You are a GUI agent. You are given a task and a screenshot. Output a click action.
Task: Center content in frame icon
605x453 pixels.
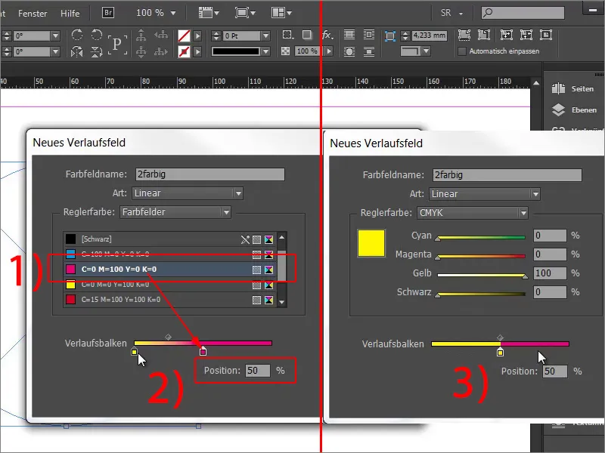pyautogui.click(x=545, y=35)
